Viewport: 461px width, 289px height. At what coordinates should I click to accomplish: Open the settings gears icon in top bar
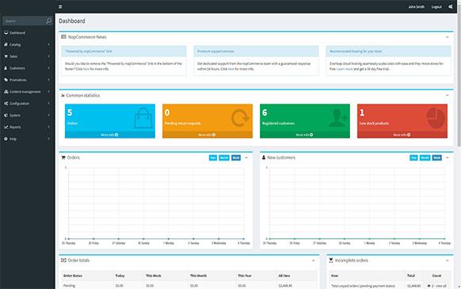[451, 6]
